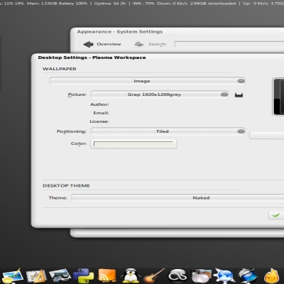
Task: Launch the Python icon in dock
Action: pyautogui.click(x=83, y=275)
